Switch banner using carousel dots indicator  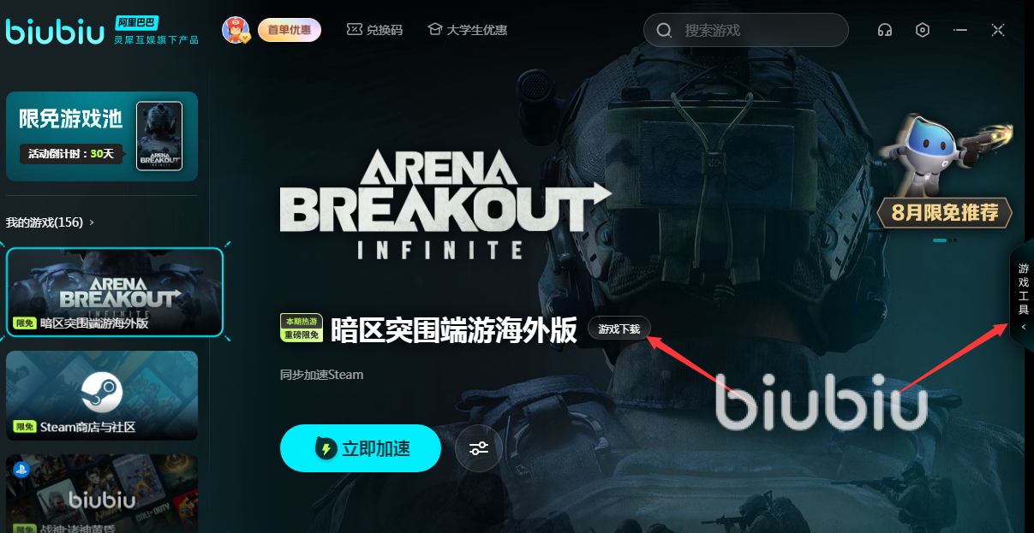pos(945,240)
